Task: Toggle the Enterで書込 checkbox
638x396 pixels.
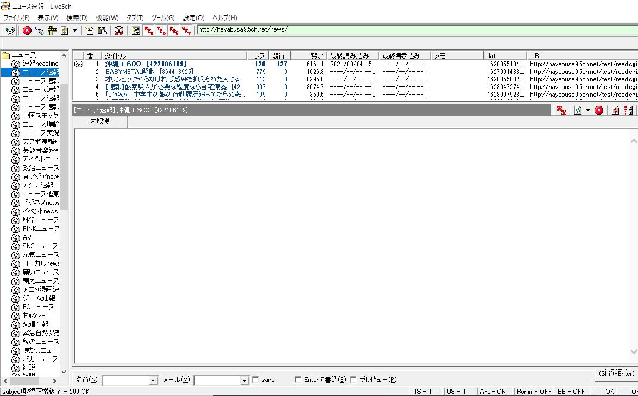Action: tap(298, 380)
